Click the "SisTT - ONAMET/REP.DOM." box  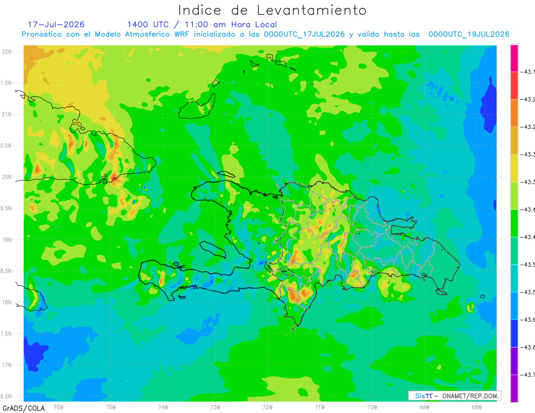pyautogui.click(x=454, y=396)
